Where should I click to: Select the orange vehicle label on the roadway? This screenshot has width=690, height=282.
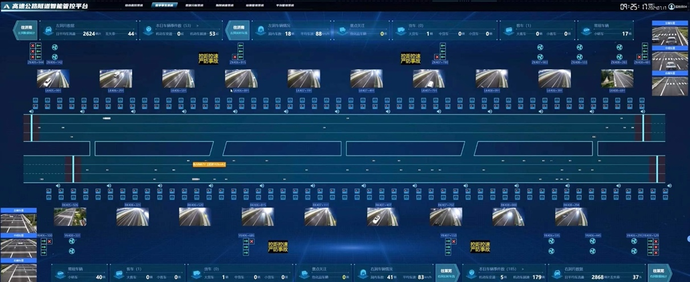click(x=209, y=164)
